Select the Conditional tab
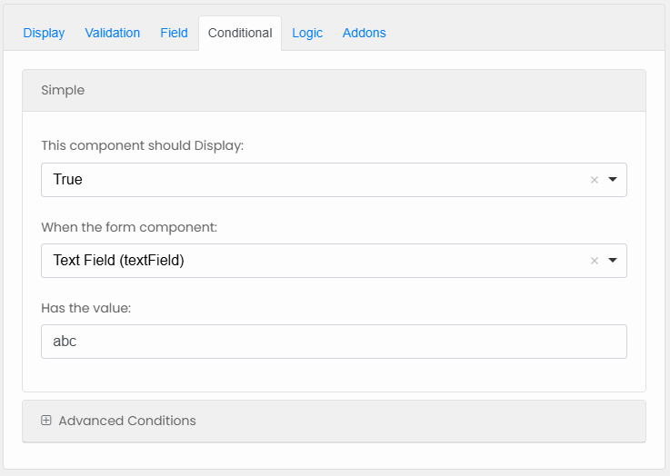 click(240, 33)
